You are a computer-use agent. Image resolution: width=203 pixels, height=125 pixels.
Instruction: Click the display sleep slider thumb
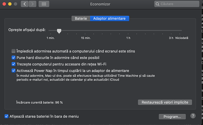coord(59,31)
